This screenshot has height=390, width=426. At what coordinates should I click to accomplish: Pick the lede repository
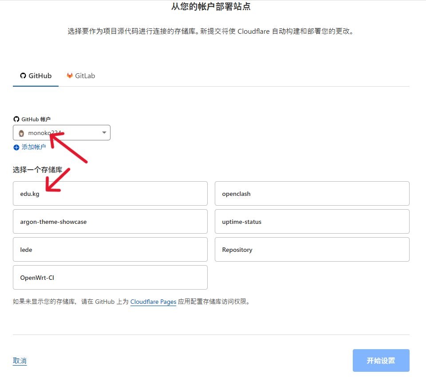coord(110,250)
